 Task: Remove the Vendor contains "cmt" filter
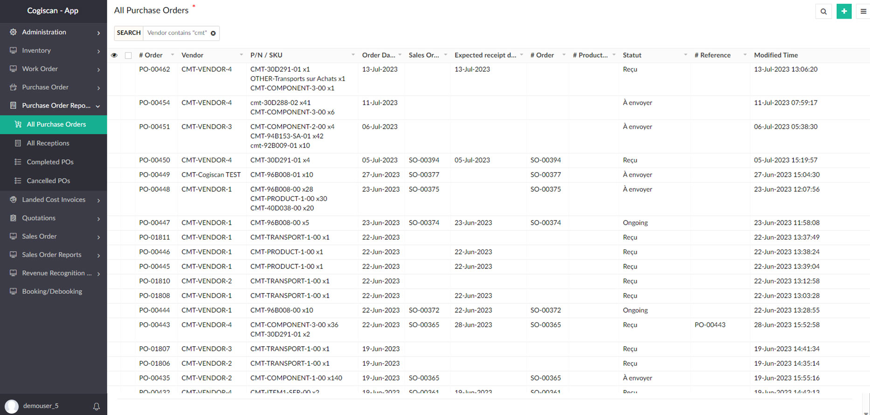coord(213,33)
